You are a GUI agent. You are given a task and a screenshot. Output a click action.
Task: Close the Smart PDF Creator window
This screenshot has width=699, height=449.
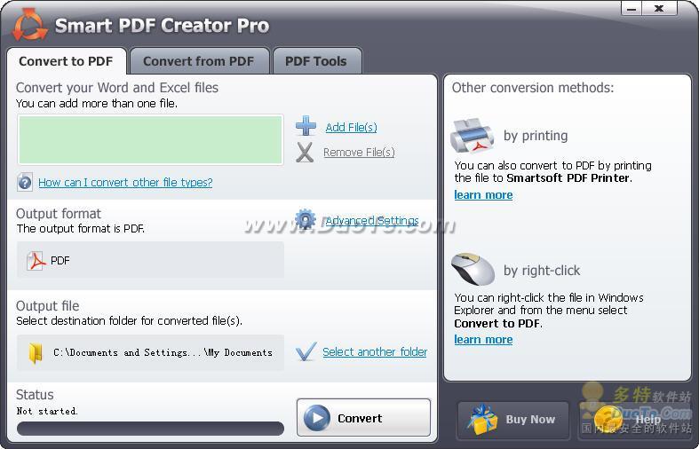pyautogui.click(x=659, y=9)
